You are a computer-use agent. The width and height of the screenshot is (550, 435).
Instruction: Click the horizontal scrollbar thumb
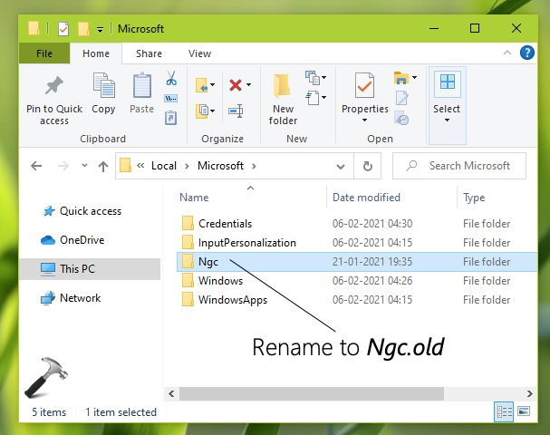click(312, 393)
